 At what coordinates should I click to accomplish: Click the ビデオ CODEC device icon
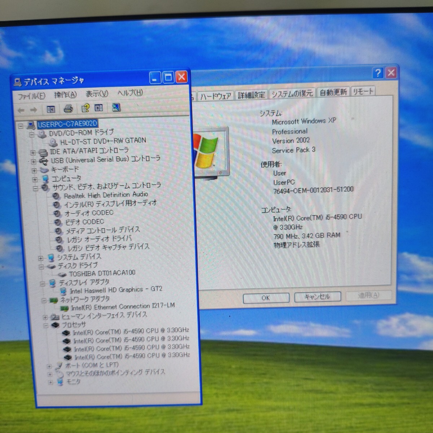point(58,222)
